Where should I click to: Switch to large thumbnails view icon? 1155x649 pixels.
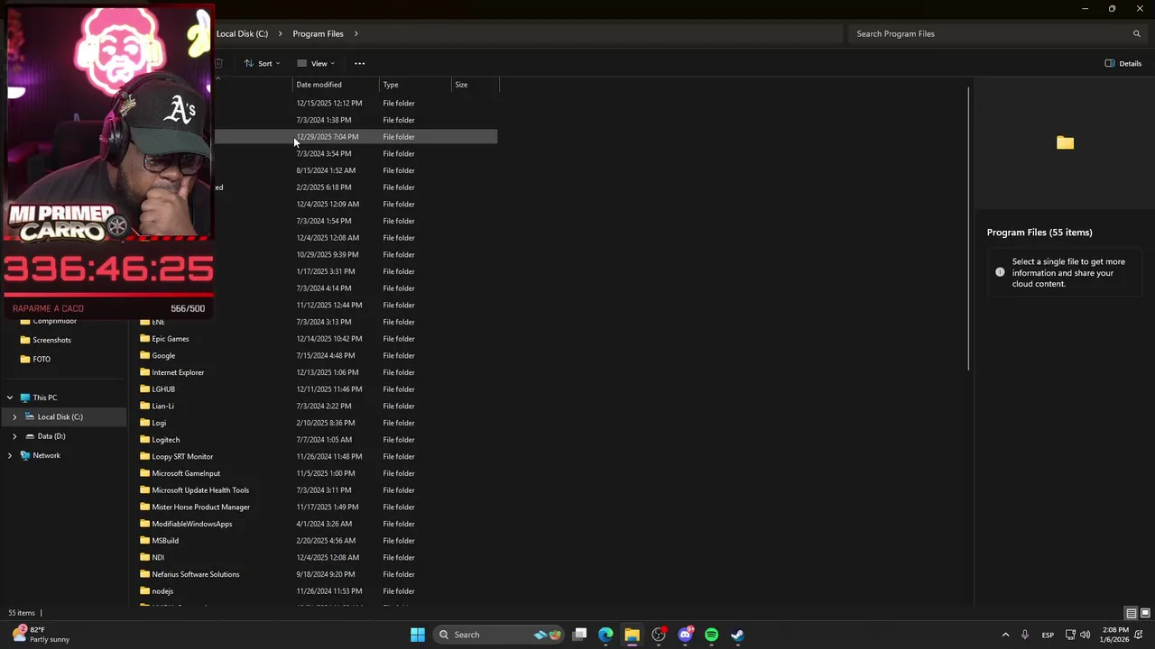[x=1145, y=613]
